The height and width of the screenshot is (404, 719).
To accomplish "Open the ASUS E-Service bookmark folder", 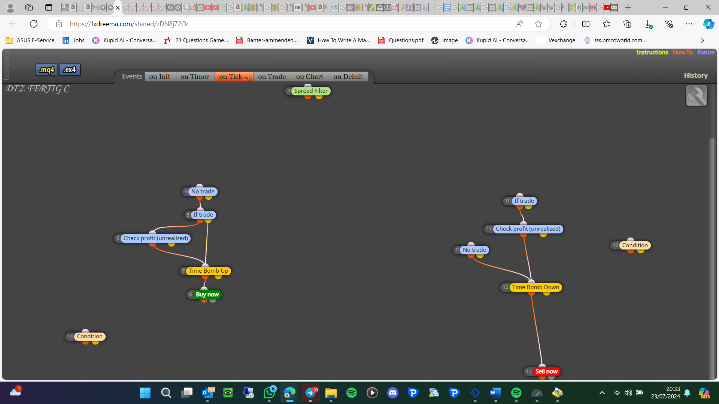I will pos(30,40).
